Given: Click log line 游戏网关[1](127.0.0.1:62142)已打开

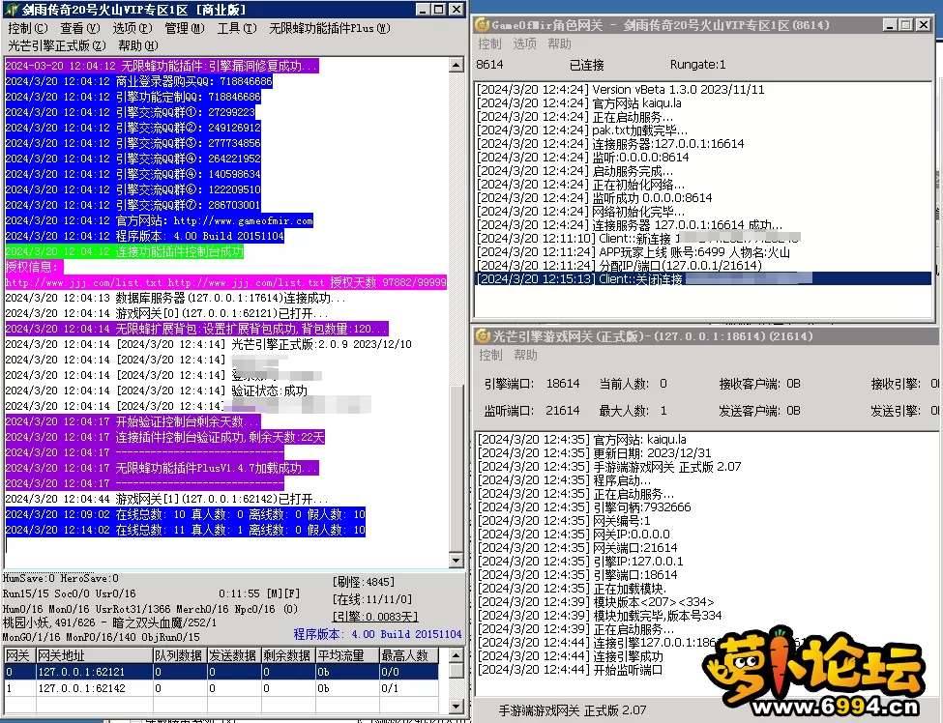Looking at the screenshot, I should 166,499.
